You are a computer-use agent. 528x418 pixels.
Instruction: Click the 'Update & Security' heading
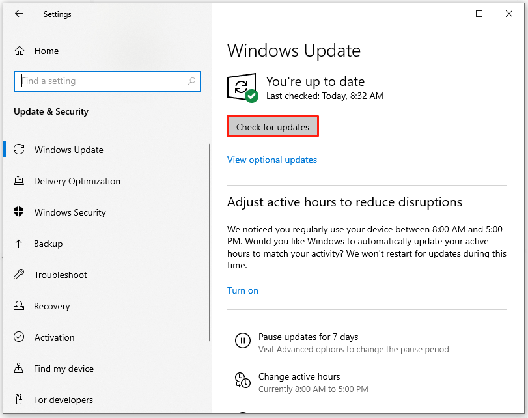point(51,111)
